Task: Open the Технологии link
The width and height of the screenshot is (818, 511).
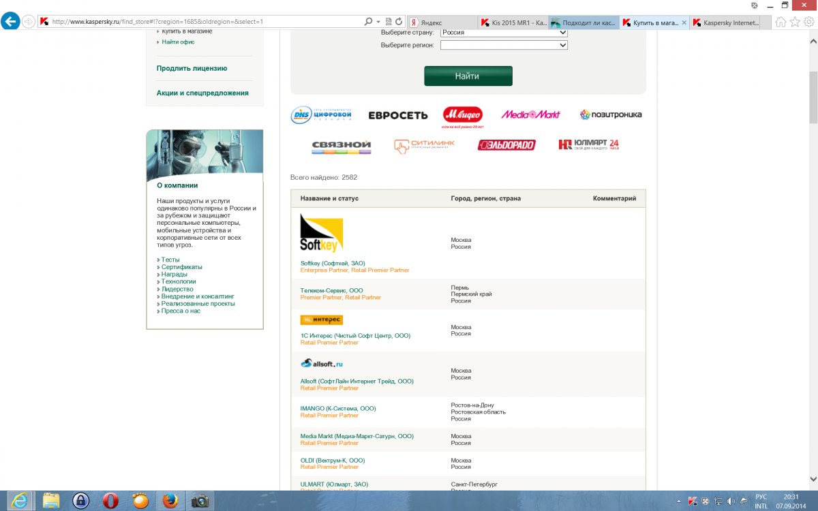Action: click(x=179, y=281)
